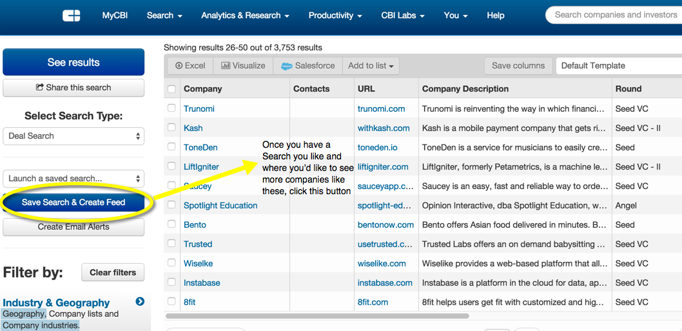Open the Help page

[496, 15]
